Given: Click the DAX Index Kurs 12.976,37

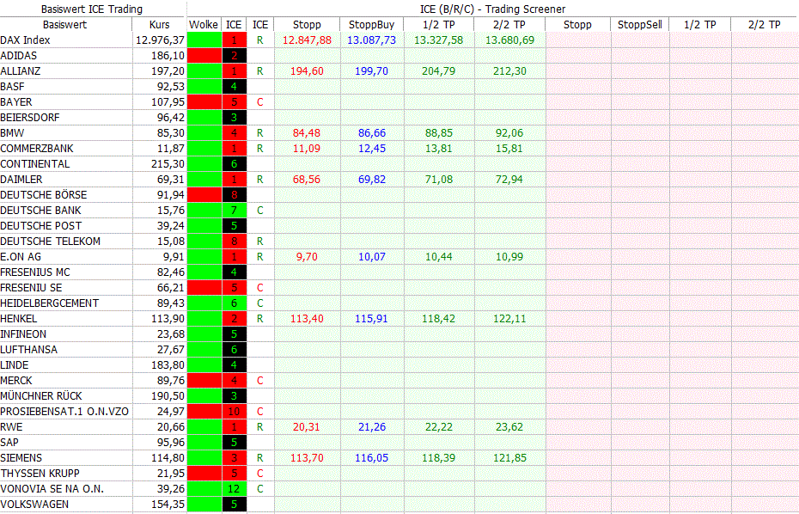Looking at the screenshot, I should 160,40.
